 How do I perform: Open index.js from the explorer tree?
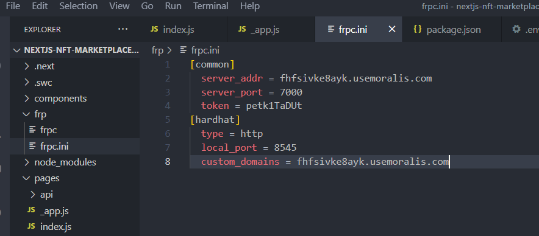click(x=74, y=227)
